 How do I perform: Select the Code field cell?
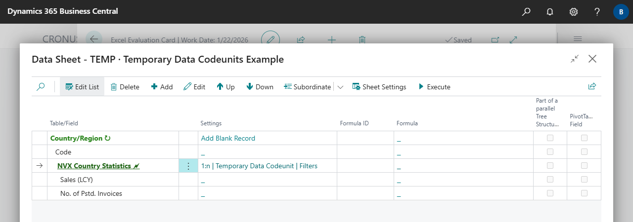(x=113, y=152)
